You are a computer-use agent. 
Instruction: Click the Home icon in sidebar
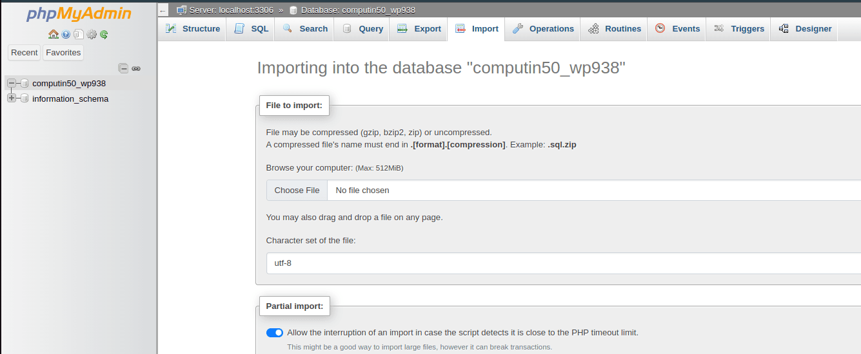point(53,34)
